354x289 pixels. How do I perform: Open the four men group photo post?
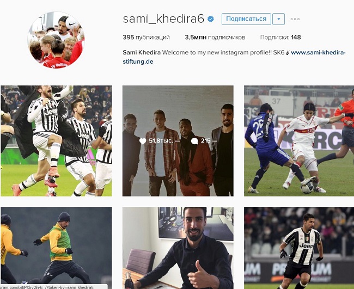[x=178, y=141]
